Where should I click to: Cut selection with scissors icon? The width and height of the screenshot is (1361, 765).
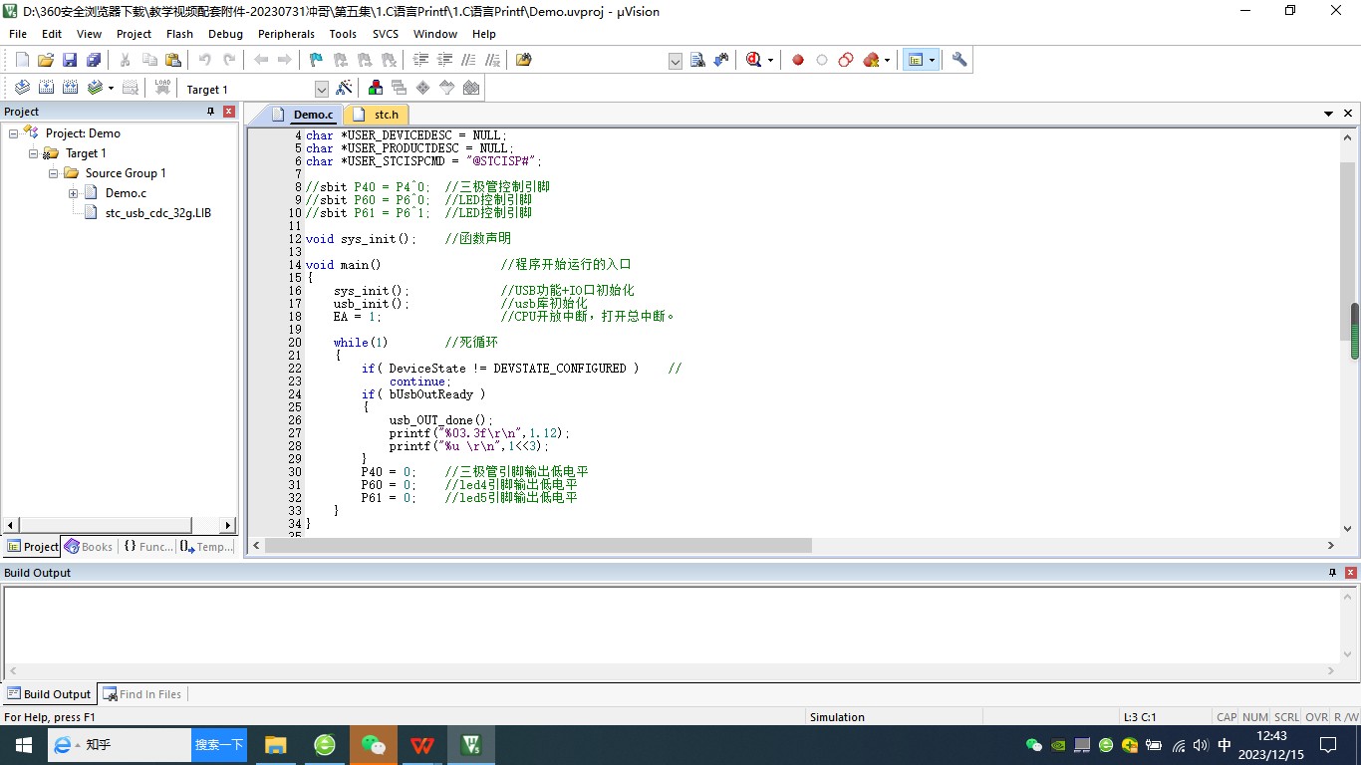(x=126, y=60)
